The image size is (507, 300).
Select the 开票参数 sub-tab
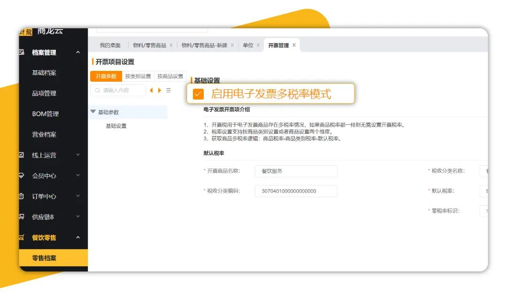(x=106, y=77)
